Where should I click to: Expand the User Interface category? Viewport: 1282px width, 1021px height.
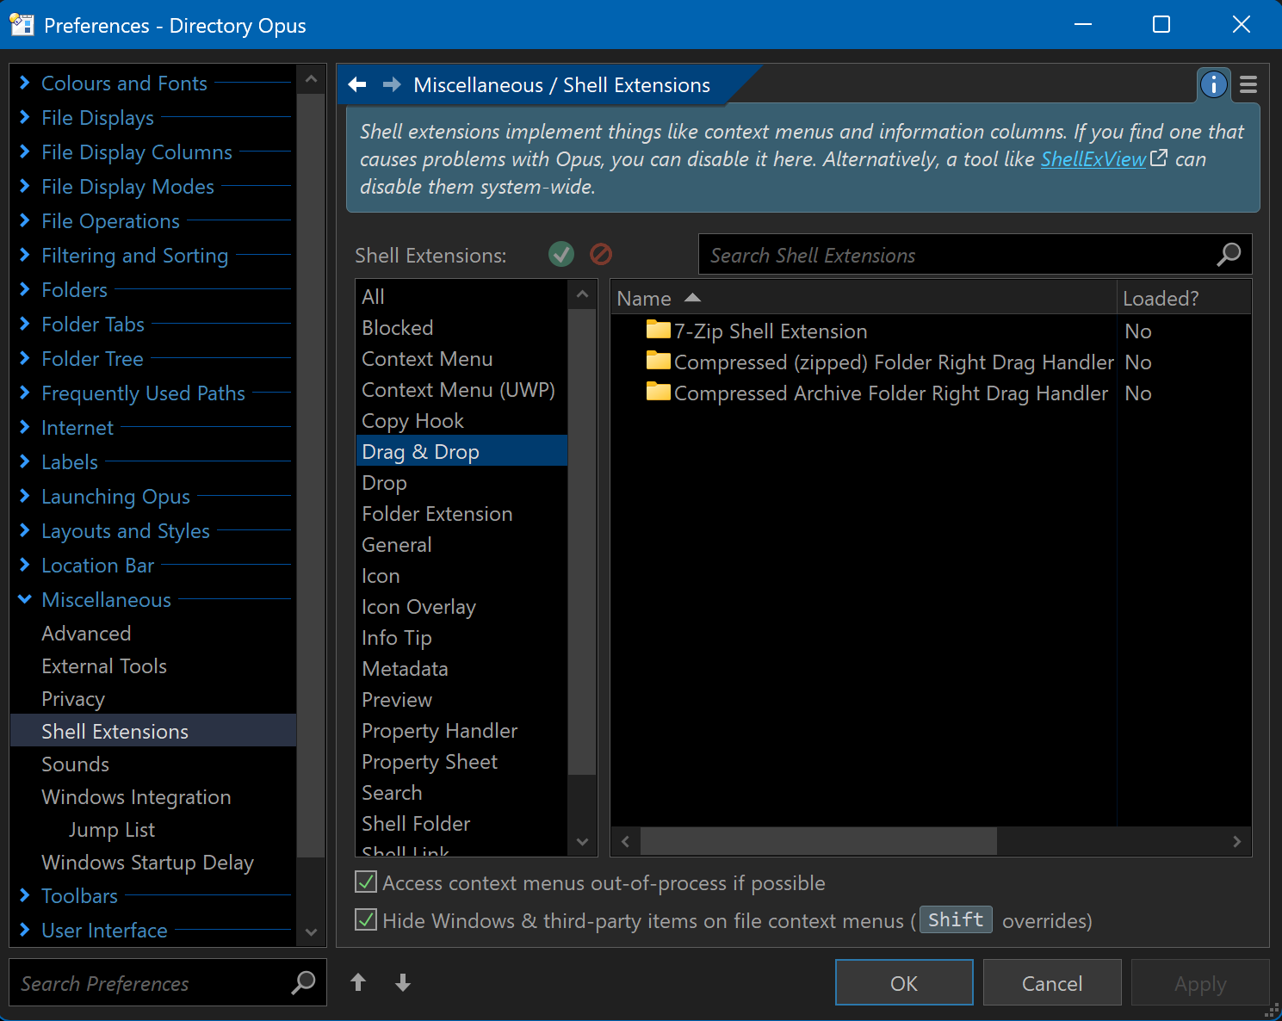[25, 930]
